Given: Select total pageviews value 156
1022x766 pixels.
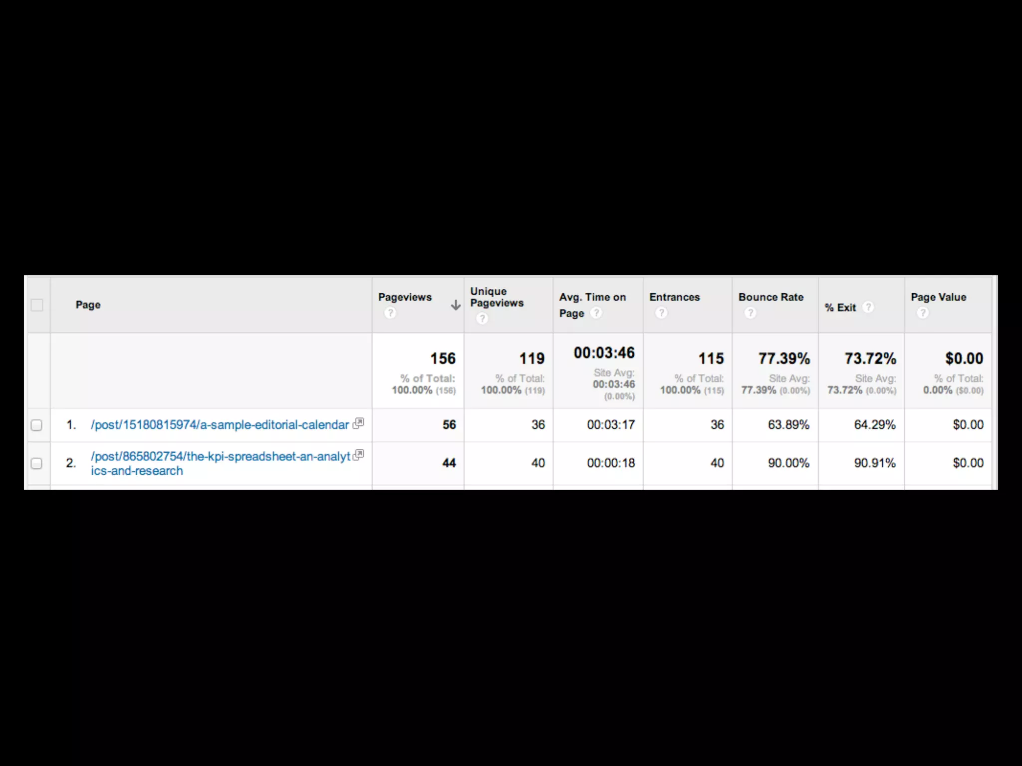Looking at the screenshot, I should pos(443,359).
